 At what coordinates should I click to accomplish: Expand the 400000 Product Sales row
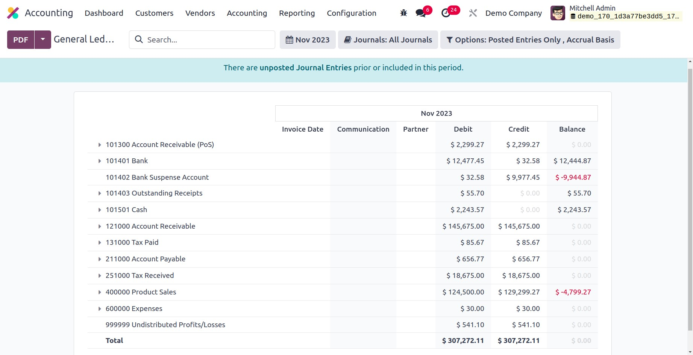[x=100, y=292]
